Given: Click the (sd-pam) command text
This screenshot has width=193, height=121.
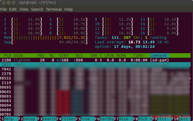Looking at the screenshot, I should [160, 60].
